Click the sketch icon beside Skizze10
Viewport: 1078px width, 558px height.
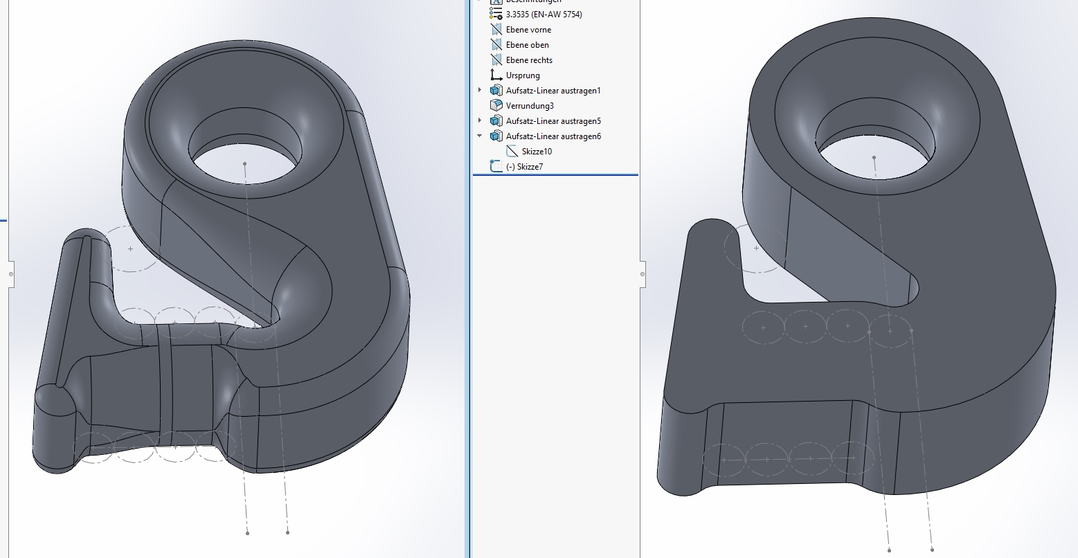[x=512, y=152]
